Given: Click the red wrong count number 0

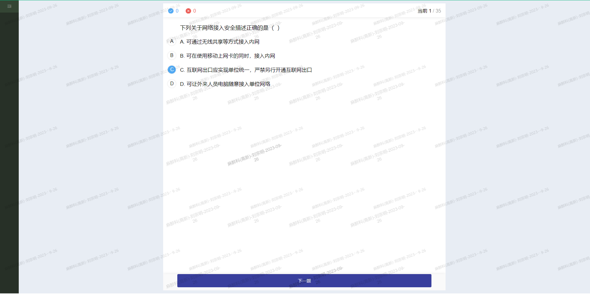Looking at the screenshot, I should click(195, 11).
